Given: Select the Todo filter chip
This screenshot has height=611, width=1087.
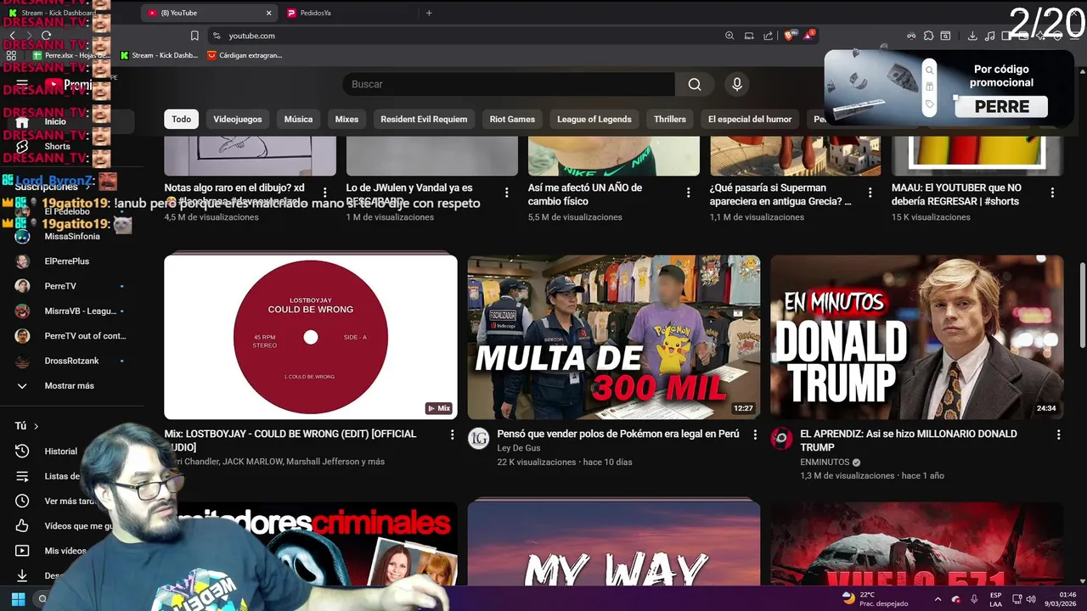Looking at the screenshot, I should click(x=182, y=119).
